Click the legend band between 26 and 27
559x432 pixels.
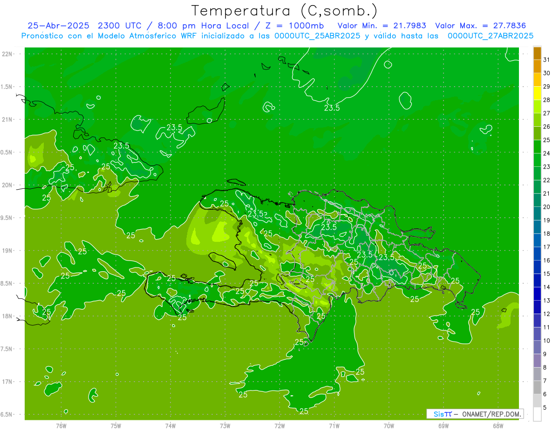(x=537, y=120)
